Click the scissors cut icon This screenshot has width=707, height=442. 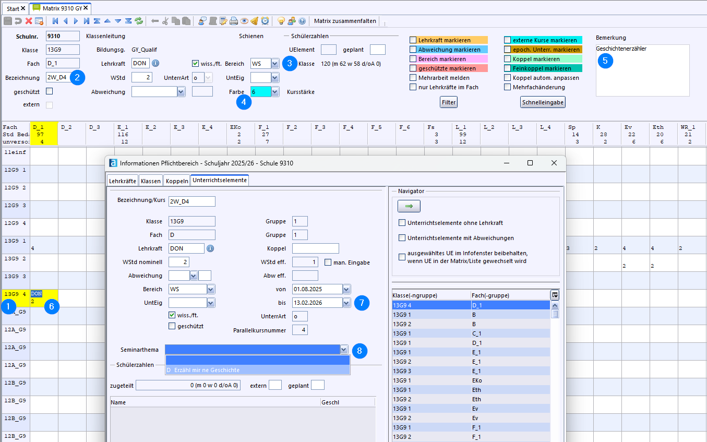165,21
